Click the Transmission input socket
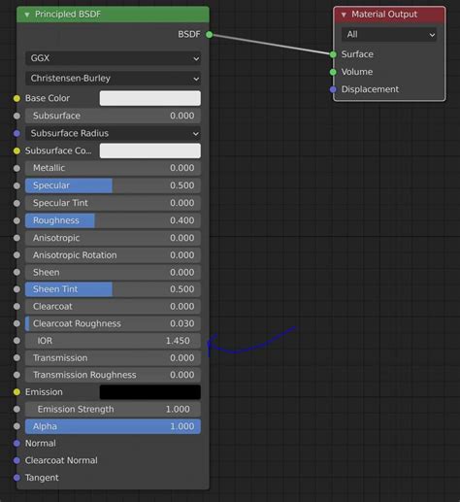The width and height of the screenshot is (460, 502). (x=16, y=358)
